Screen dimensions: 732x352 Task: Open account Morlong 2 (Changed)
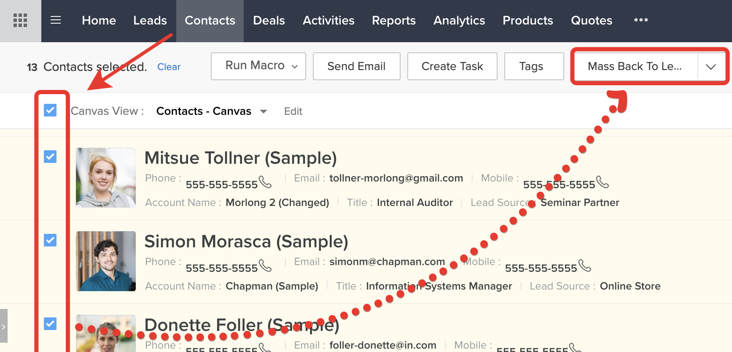click(277, 203)
